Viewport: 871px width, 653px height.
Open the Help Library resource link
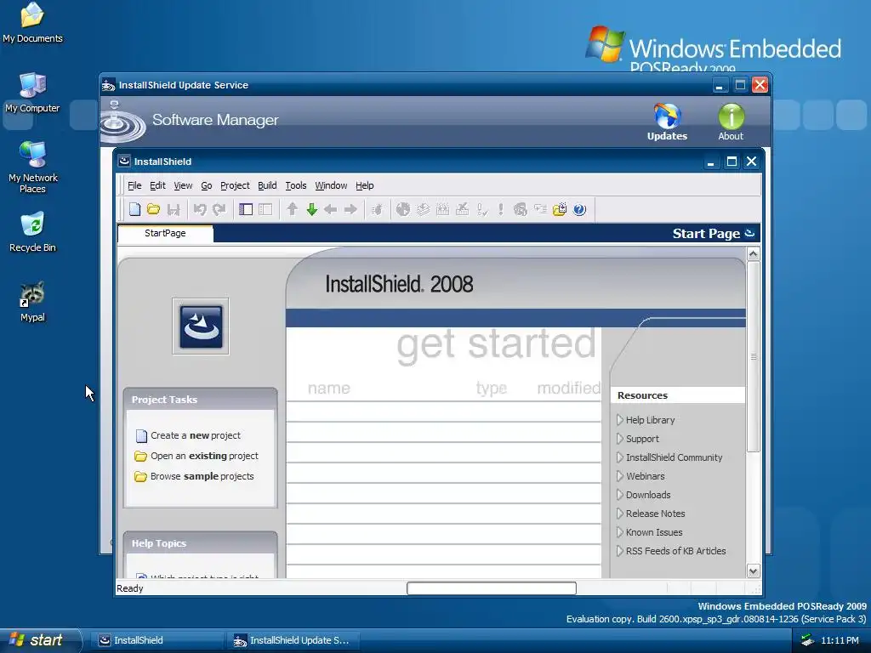651,420
